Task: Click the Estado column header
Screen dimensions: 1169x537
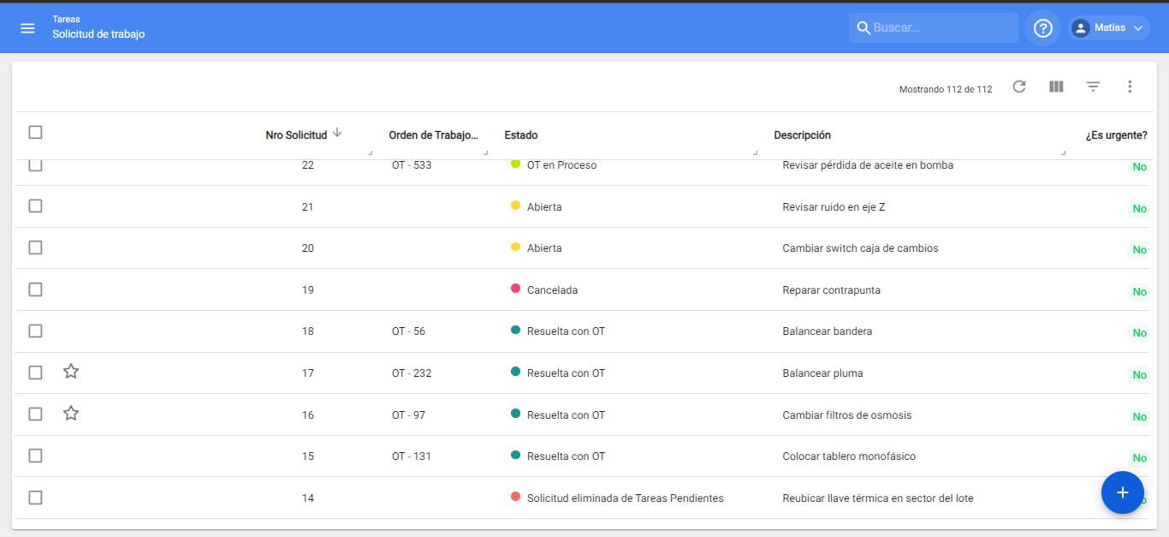Action: [521, 135]
